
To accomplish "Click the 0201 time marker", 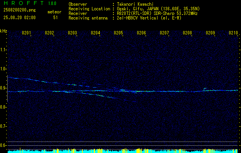I will 26,33.
